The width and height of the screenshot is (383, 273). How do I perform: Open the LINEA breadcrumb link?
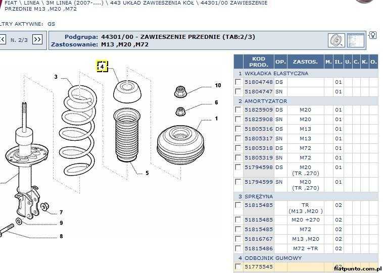(32, 3)
